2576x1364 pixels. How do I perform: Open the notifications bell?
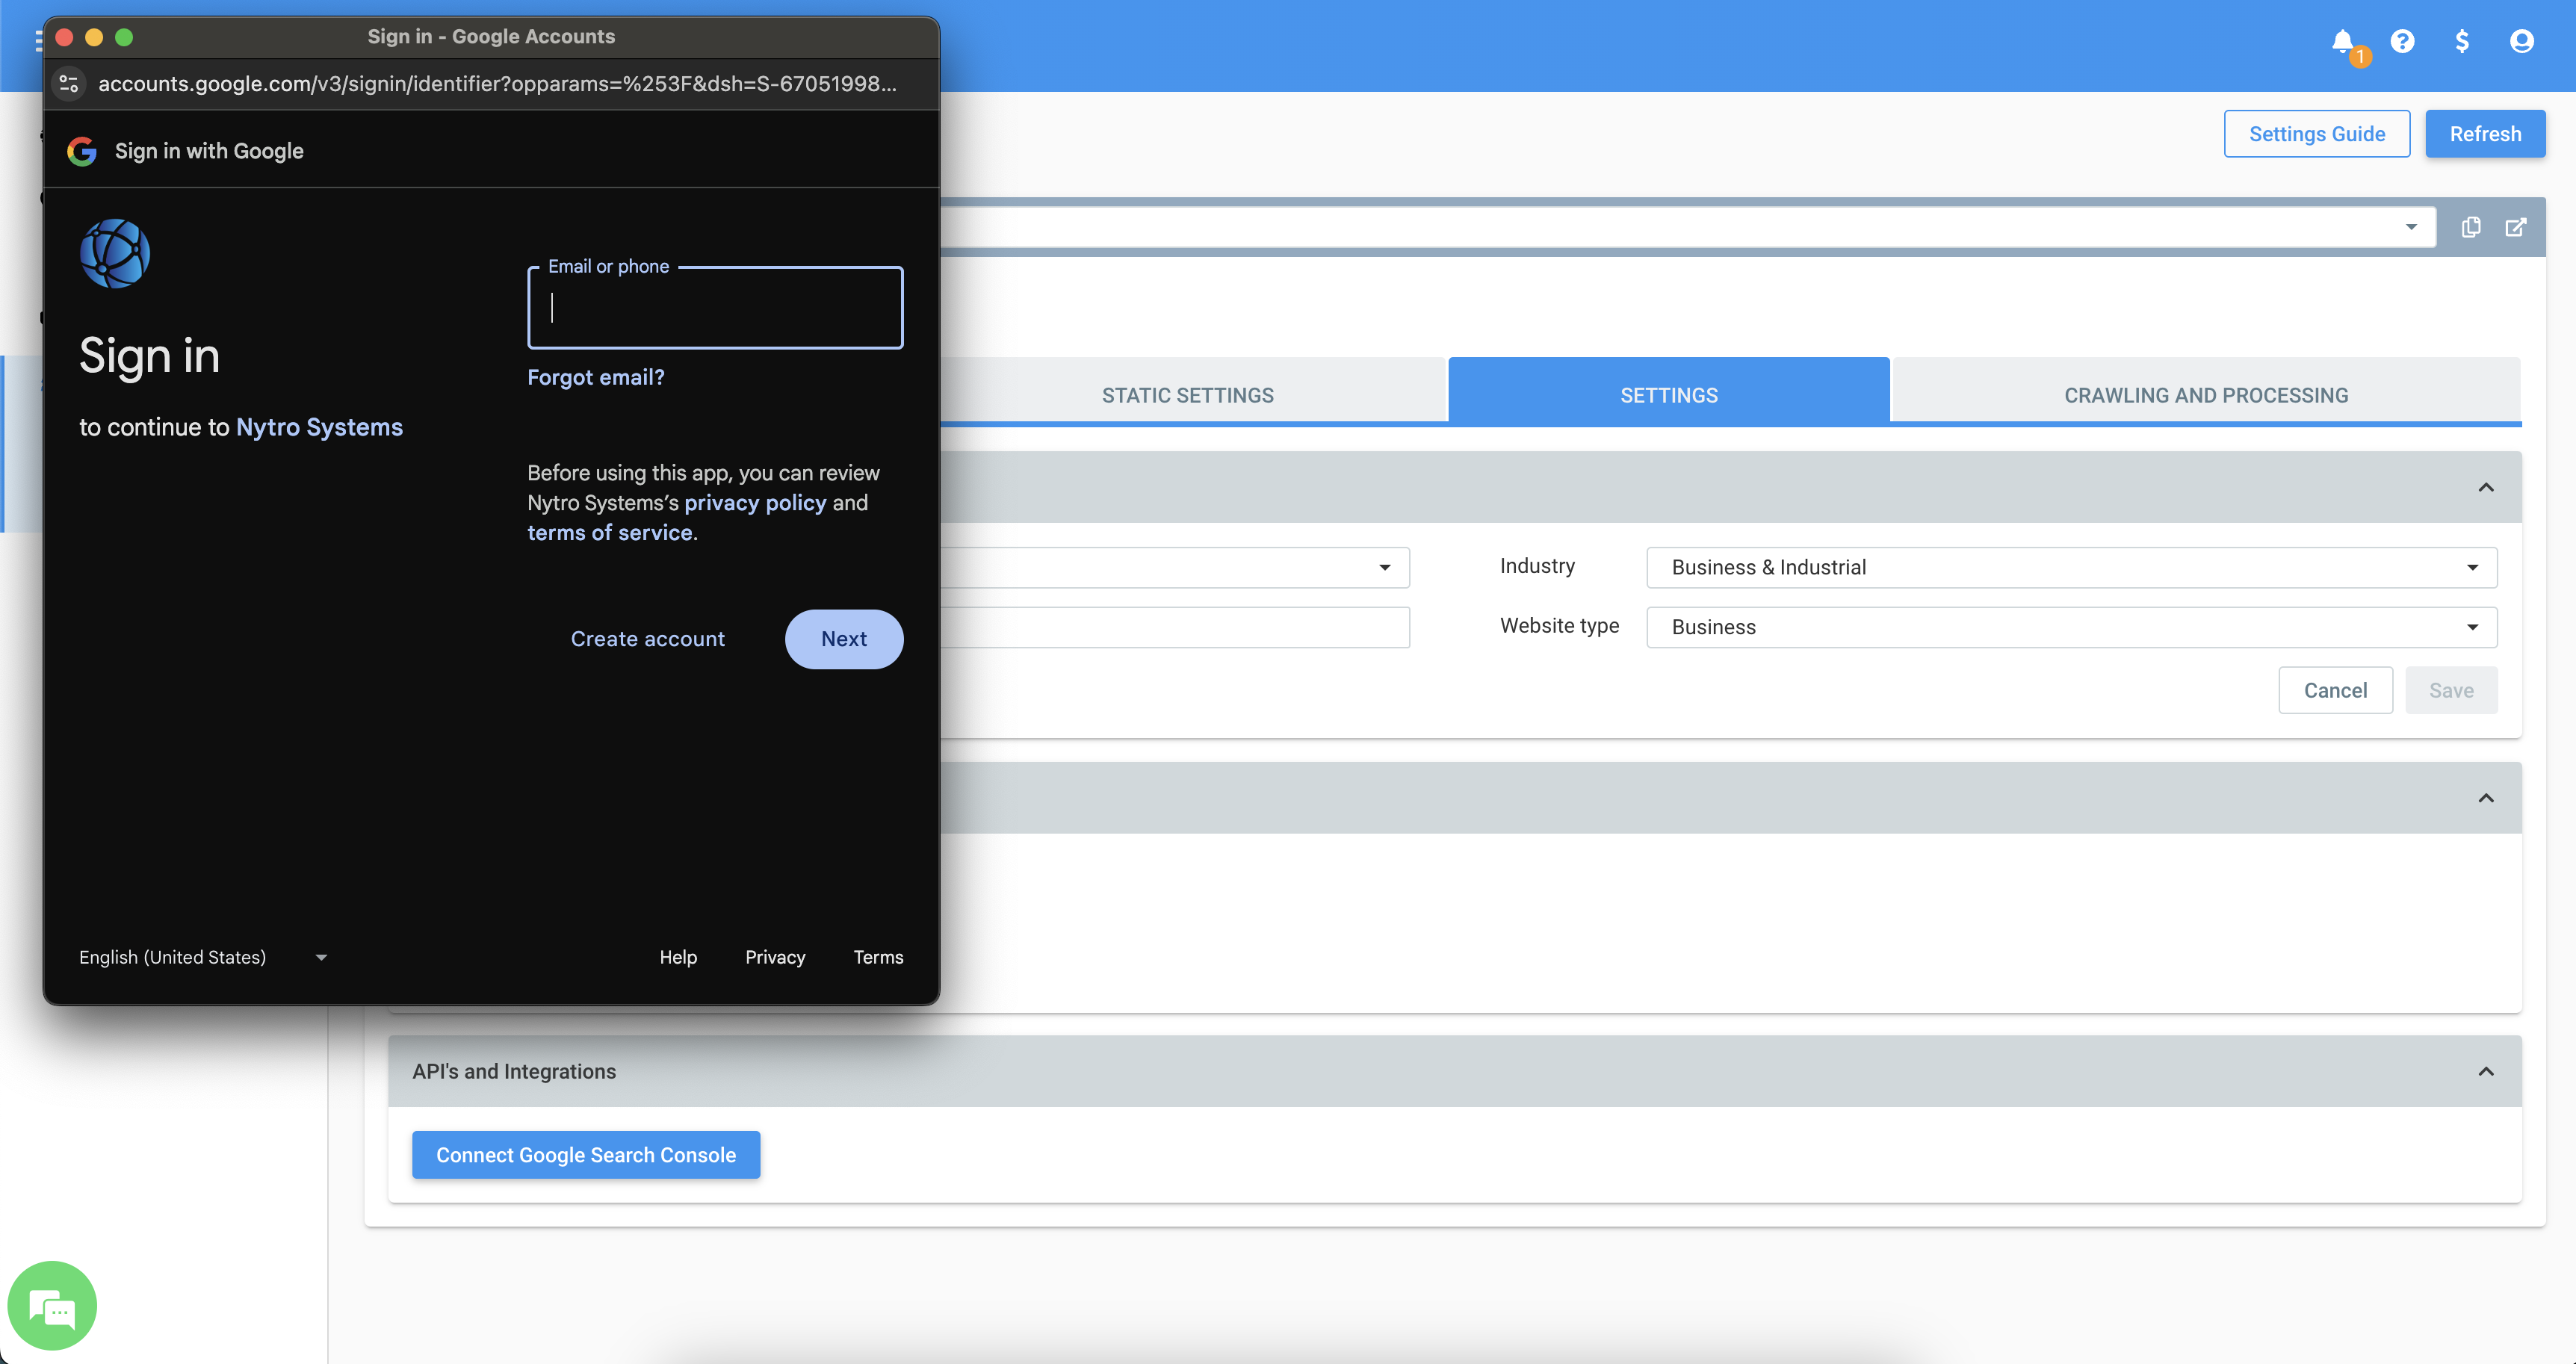tap(2342, 41)
